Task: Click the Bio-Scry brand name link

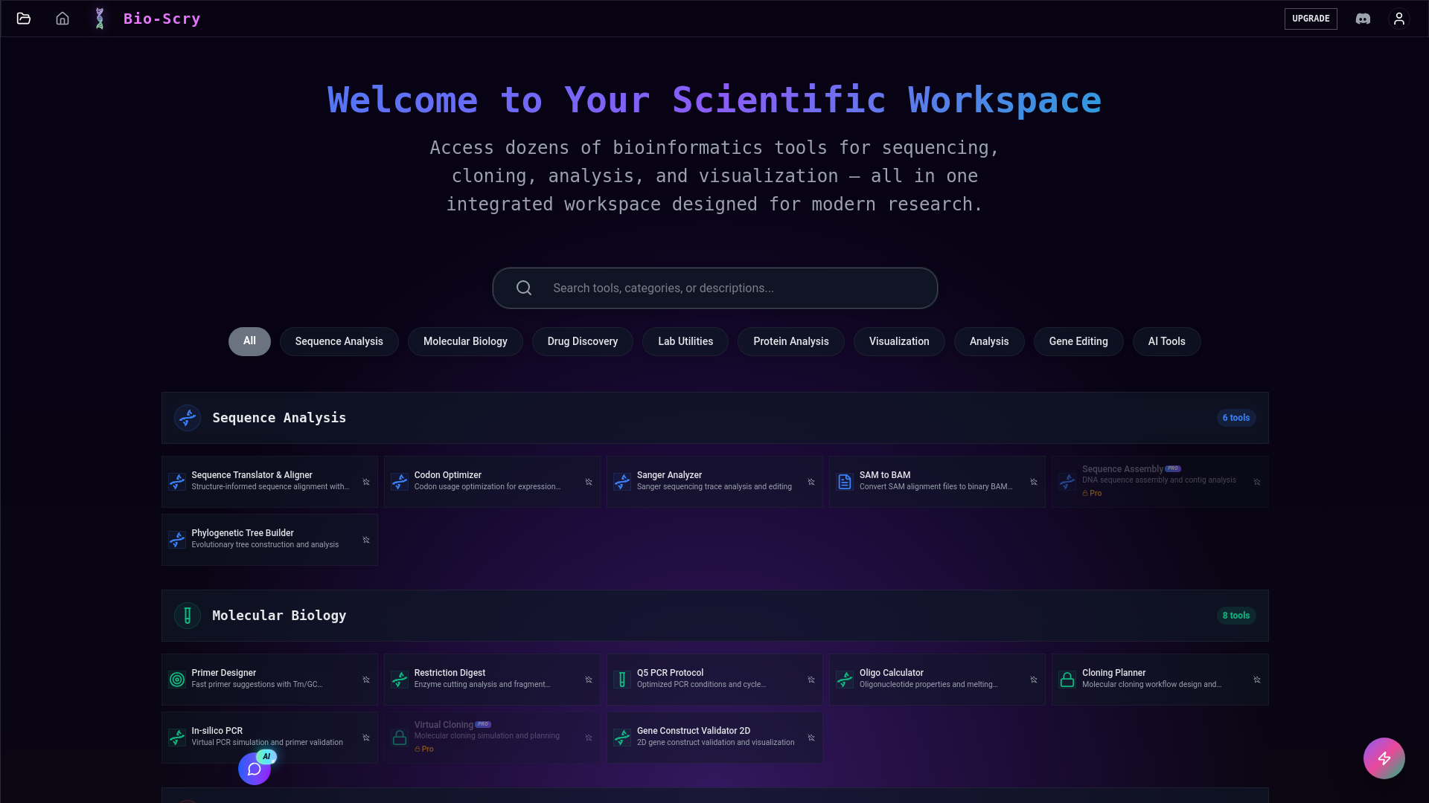Action: point(162,19)
